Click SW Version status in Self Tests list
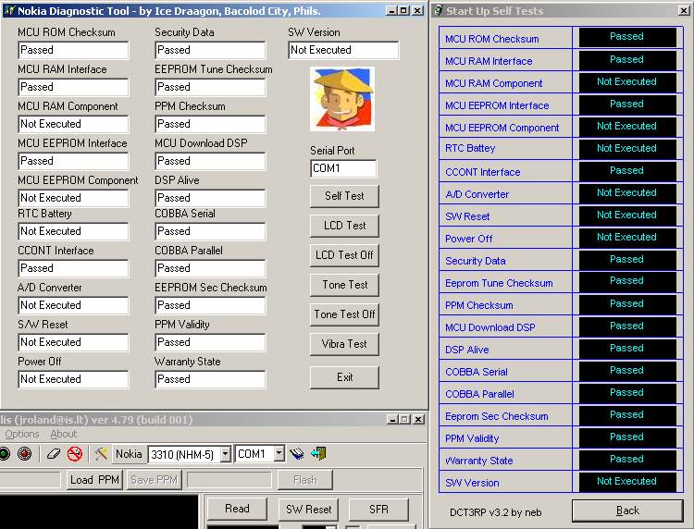 (627, 481)
